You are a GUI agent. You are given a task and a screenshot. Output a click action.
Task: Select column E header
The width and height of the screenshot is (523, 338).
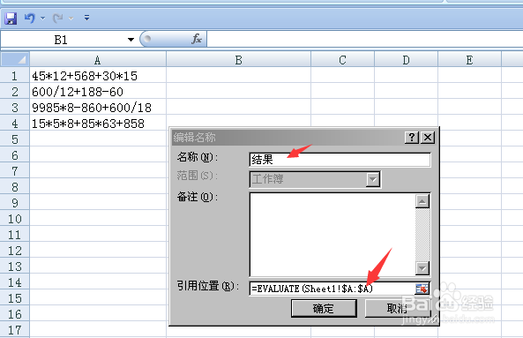point(469,60)
